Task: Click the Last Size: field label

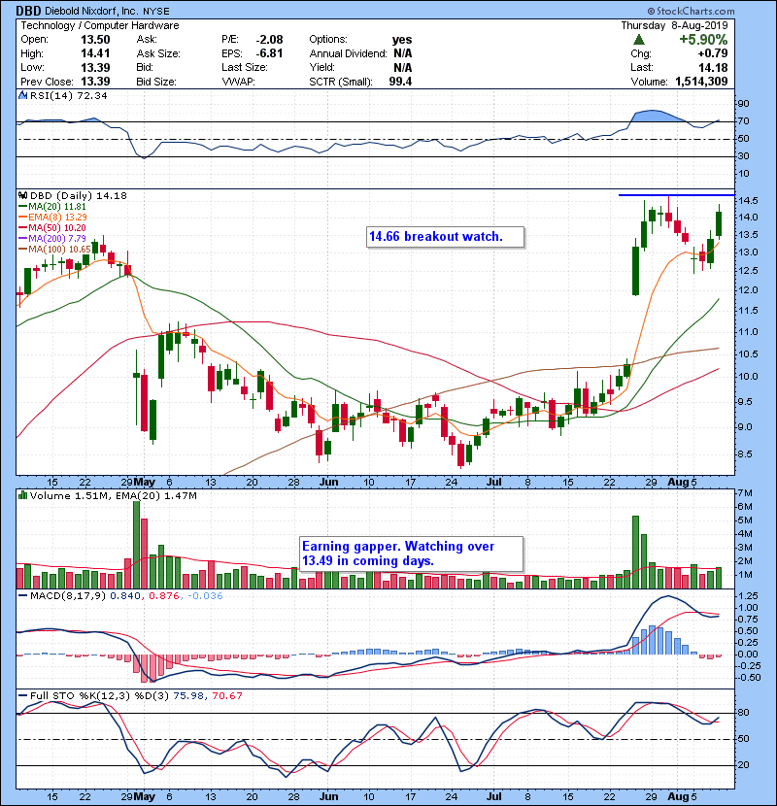Action: 245,67
